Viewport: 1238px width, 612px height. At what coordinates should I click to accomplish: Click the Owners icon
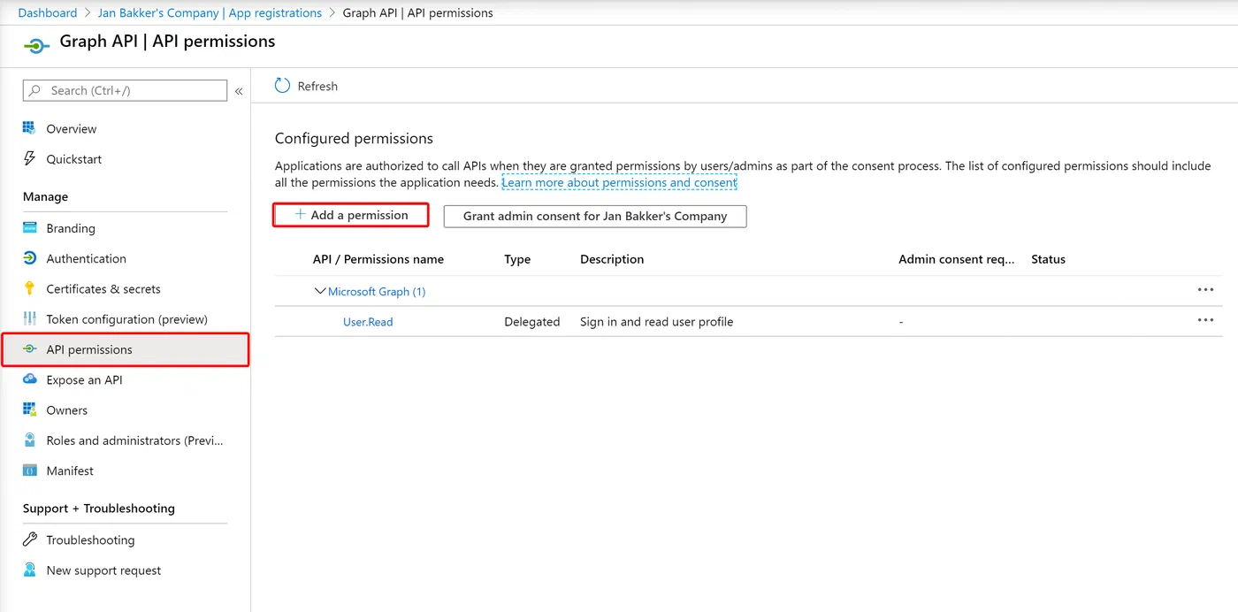click(29, 410)
